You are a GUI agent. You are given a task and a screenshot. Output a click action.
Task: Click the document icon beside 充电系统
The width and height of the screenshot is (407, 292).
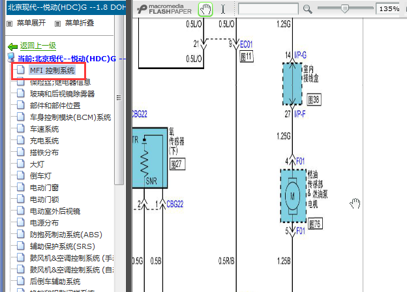20,140
